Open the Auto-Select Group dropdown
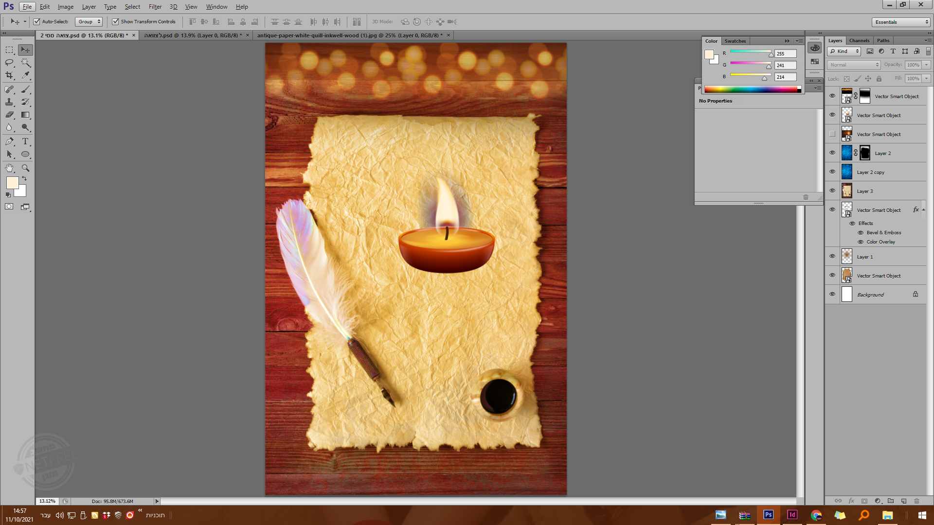The height and width of the screenshot is (525, 934). point(89,21)
